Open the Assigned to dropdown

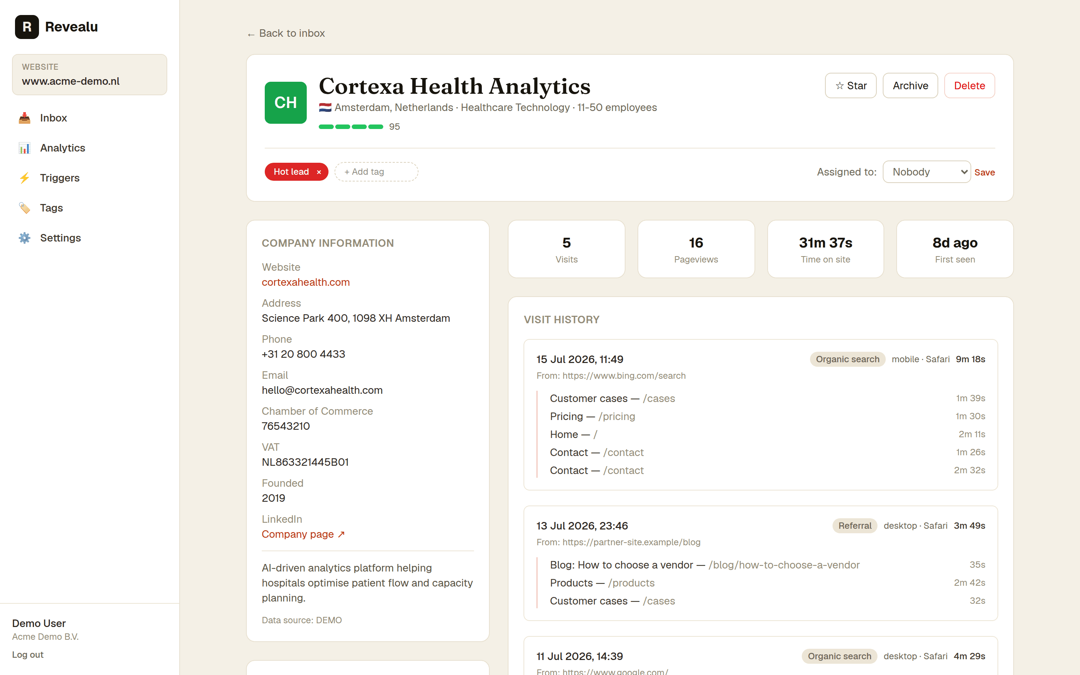(927, 172)
